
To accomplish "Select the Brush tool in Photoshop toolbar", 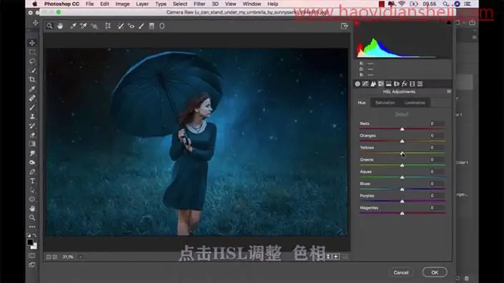I will point(32,107).
